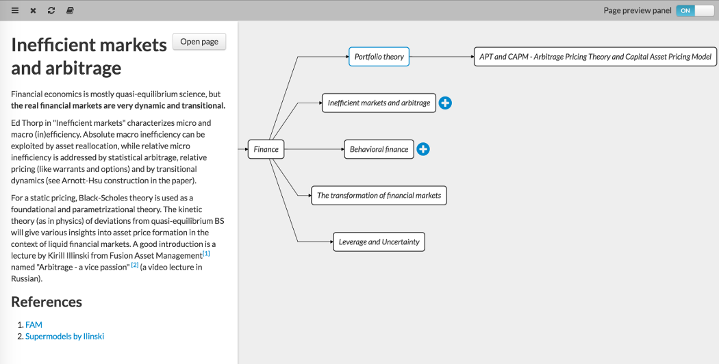Open the Supermodels by Ilinski link
Viewport: 719px width, 364px height.
click(64, 337)
